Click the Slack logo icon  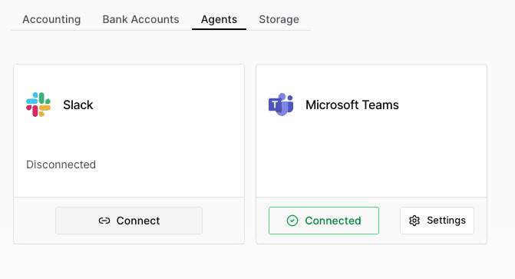pyautogui.click(x=38, y=105)
